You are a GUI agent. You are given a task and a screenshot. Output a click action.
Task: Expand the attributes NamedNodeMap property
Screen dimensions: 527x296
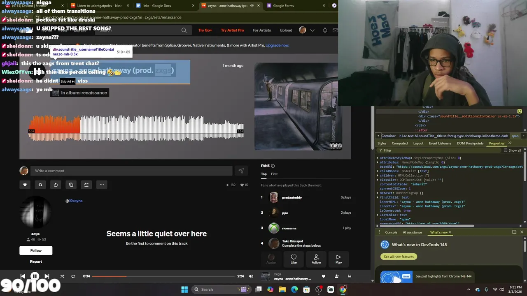click(x=378, y=162)
